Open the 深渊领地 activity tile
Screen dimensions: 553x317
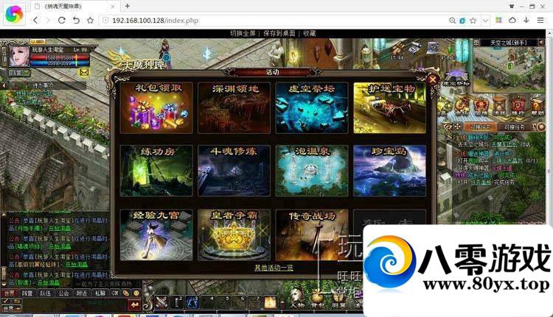(234, 107)
